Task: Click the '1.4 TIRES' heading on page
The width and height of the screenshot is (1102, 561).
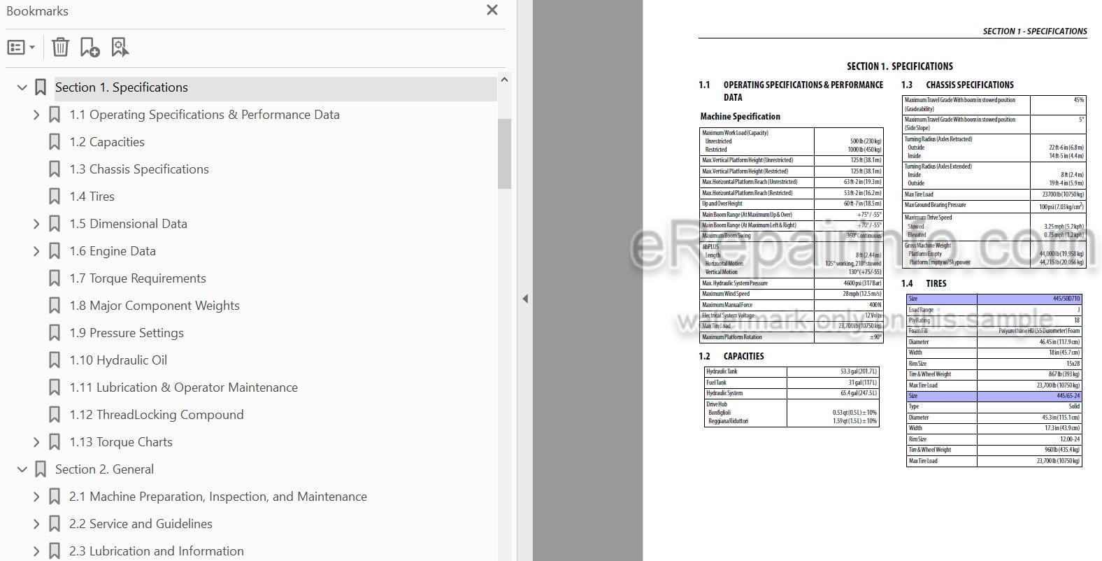Action: 924,283
